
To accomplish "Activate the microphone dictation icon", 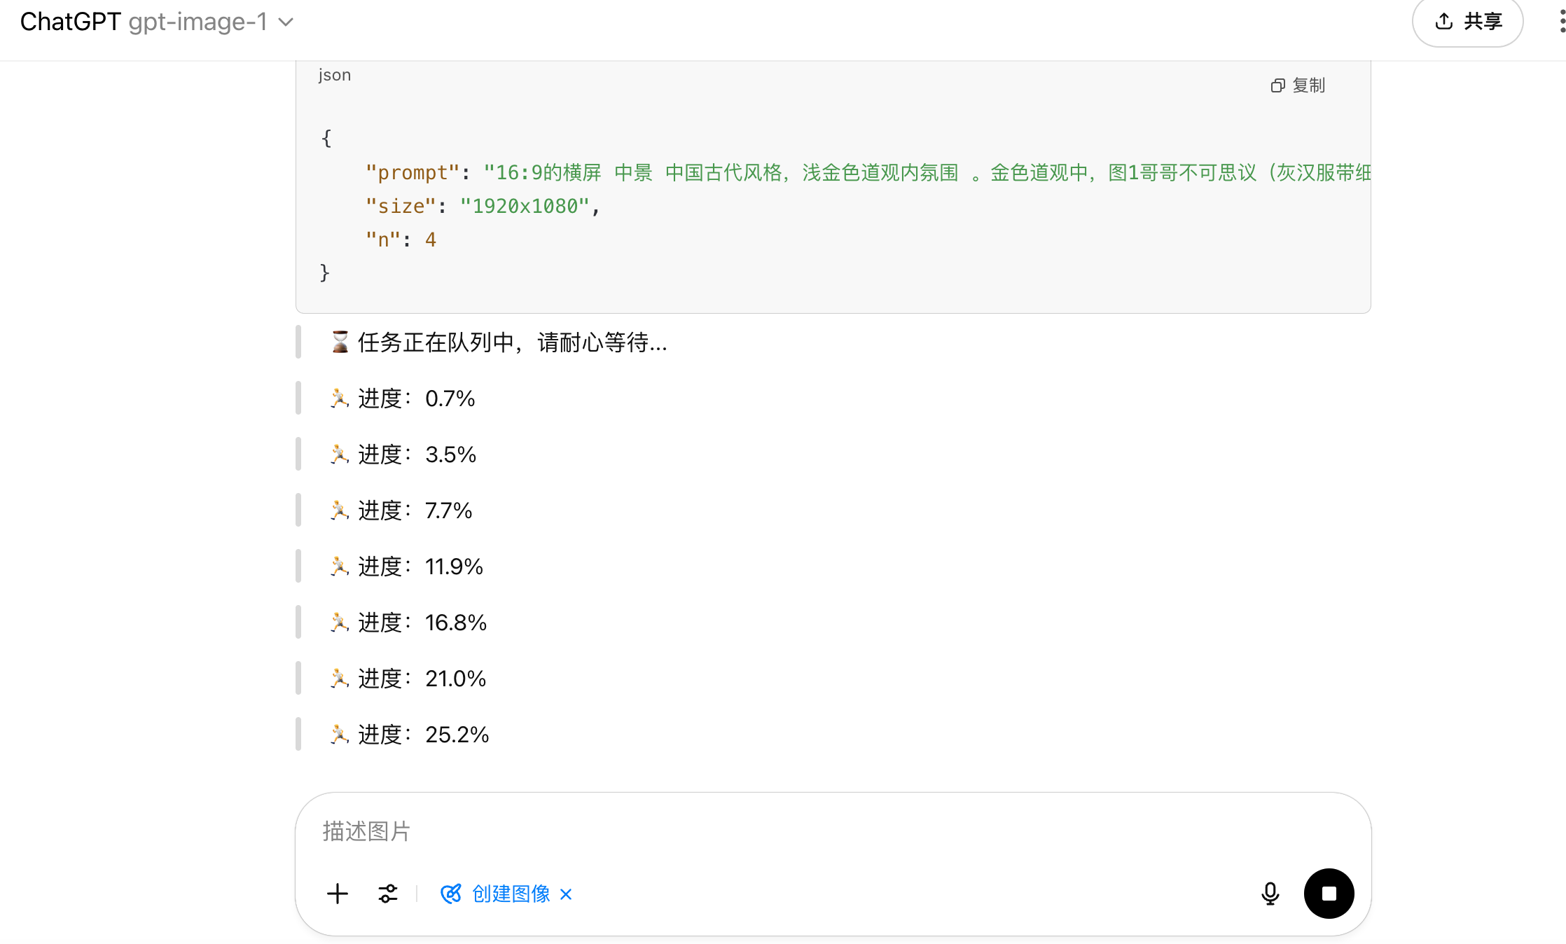I will point(1270,894).
